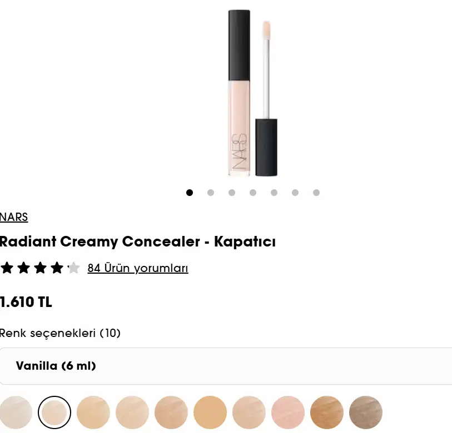
Task: Click the star rating icons
Action: tap(40, 268)
